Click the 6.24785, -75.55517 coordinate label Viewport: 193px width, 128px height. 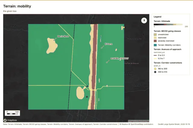(119, 58)
